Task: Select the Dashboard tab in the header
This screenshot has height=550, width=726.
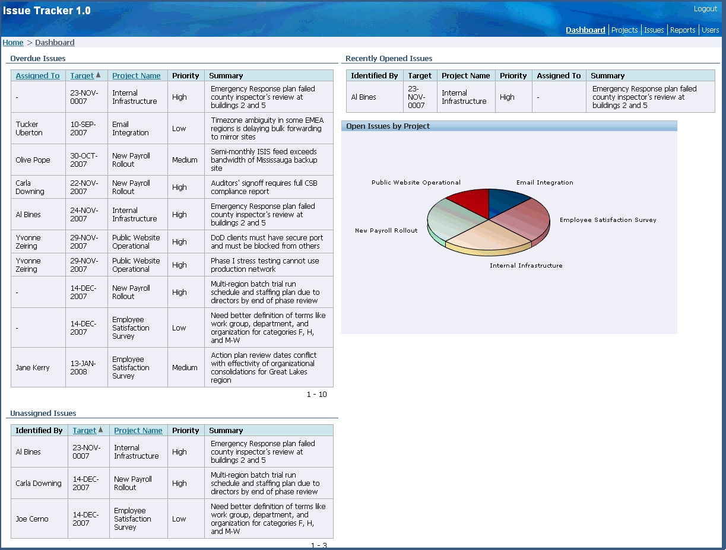Action: tap(585, 30)
